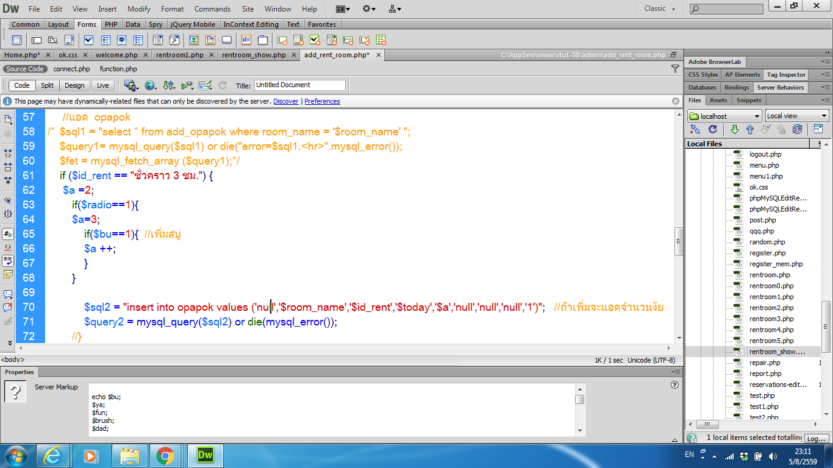This screenshot has width=833, height=468.
Task: Insert a File Field element
Action: click(x=210, y=40)
